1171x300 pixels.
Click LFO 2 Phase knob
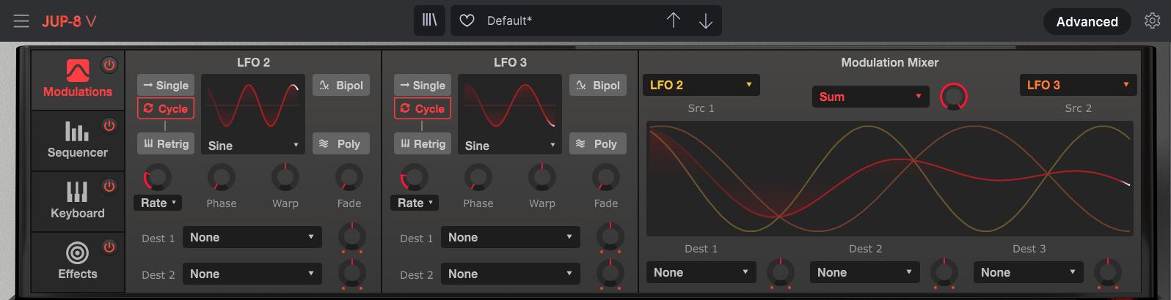click(x=221, y=177)
